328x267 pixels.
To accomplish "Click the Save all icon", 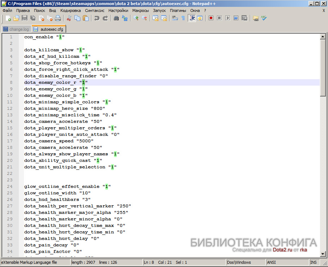I will tap(33, 18).
